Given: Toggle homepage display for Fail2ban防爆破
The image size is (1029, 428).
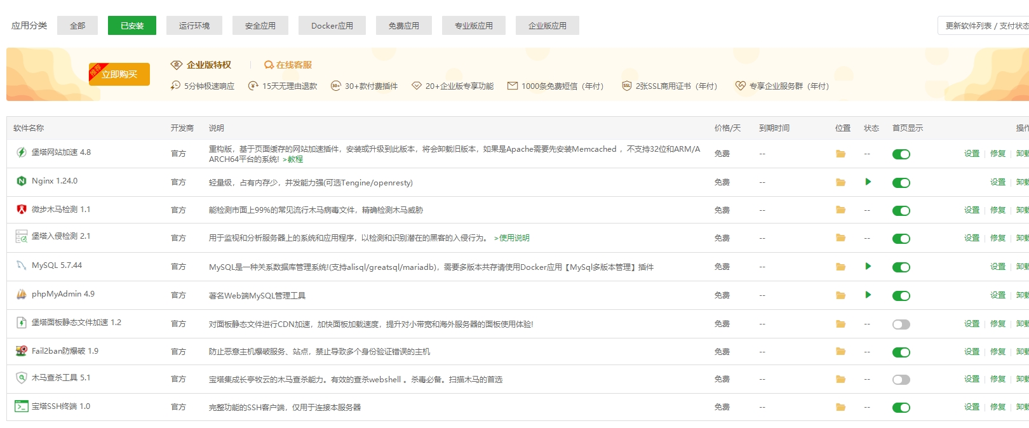Looking at the screenshot, I should click(x=901, y=352).
